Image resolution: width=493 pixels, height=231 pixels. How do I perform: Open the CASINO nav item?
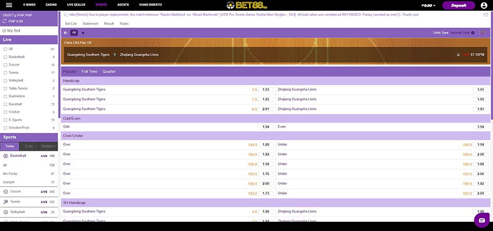51,5
